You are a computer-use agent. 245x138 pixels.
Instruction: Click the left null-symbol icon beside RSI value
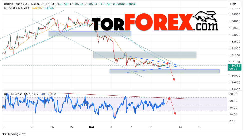[x=52, y=94]
